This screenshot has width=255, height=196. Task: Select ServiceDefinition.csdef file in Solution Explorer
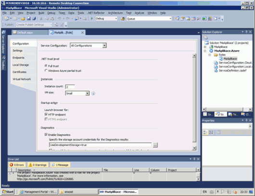coord(232,71)
